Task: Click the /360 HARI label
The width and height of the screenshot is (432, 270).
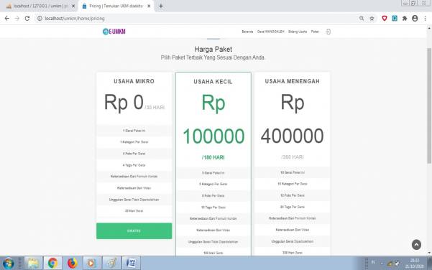Action: point(293,157)
